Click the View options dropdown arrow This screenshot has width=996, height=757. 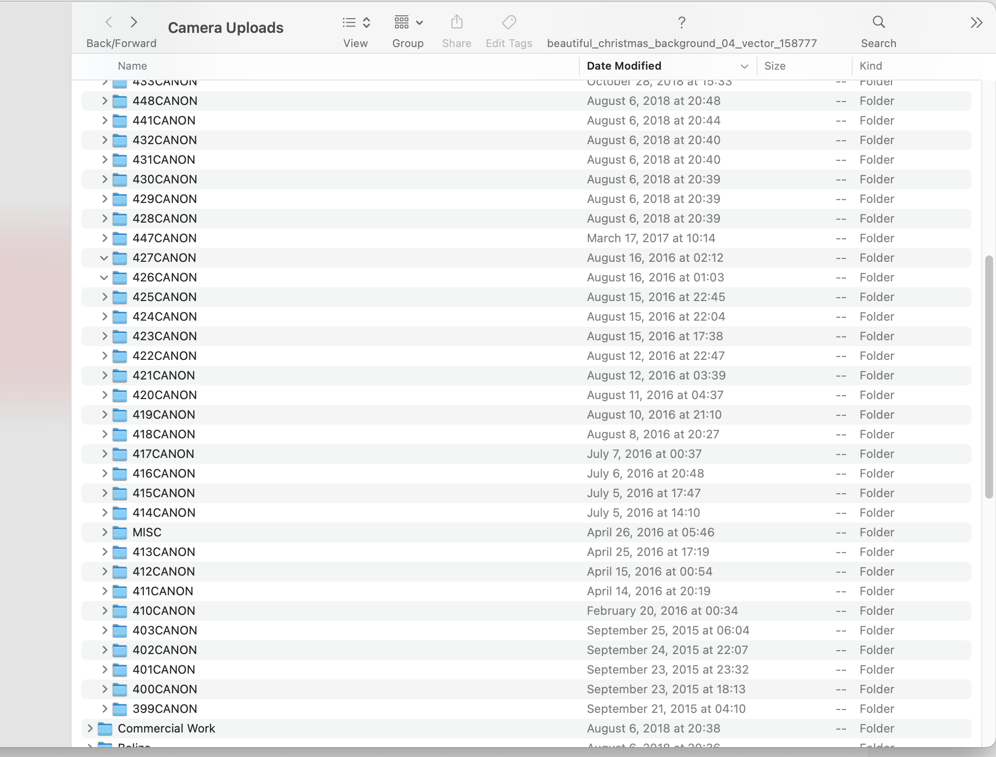pyautogui.click(x=367, y=22)
